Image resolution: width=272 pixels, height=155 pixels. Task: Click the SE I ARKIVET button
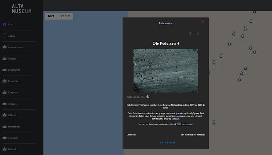(x=168, y=143)
